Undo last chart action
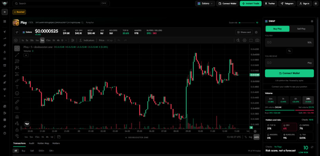 pyautogui.click(x=119, y=40)
